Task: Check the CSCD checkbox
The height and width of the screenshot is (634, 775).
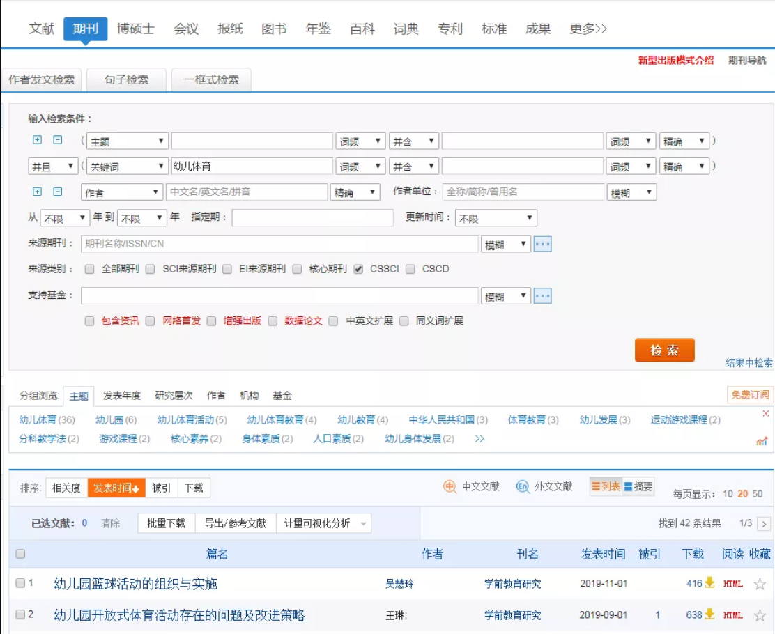Action: [x=410, y=270]
